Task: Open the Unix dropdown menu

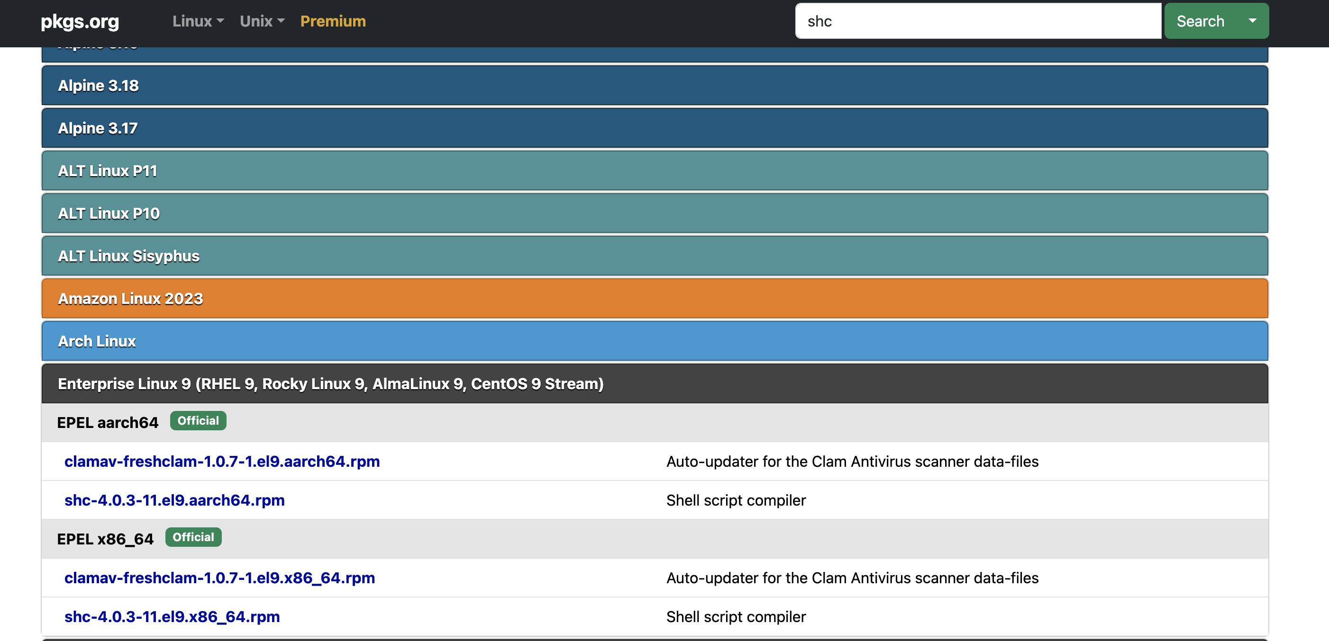Action: pos(262,21)
